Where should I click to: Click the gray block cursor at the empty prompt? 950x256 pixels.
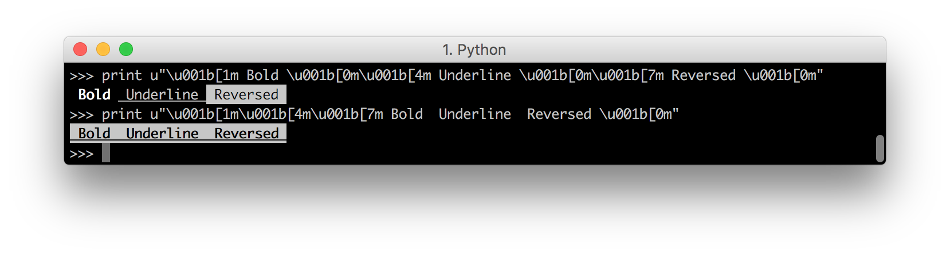point(106,153)
